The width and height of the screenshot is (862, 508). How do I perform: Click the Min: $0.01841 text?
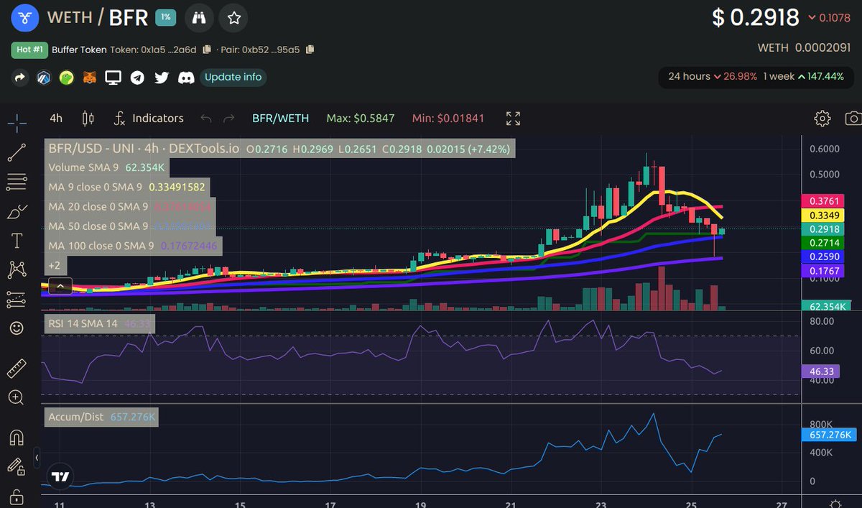[x=448, y=118]
